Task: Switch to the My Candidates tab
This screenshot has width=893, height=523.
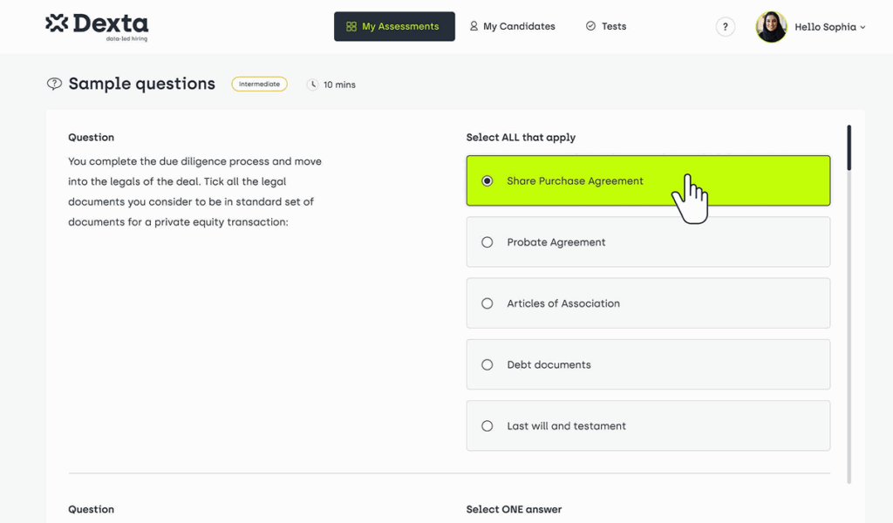Action: [512, 26]
